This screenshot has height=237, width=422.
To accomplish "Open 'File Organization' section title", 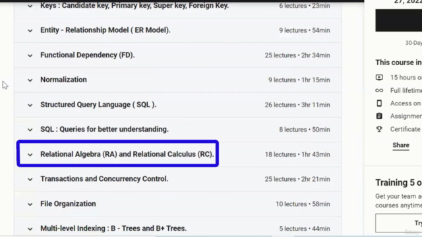I will (x=68, y=203).
